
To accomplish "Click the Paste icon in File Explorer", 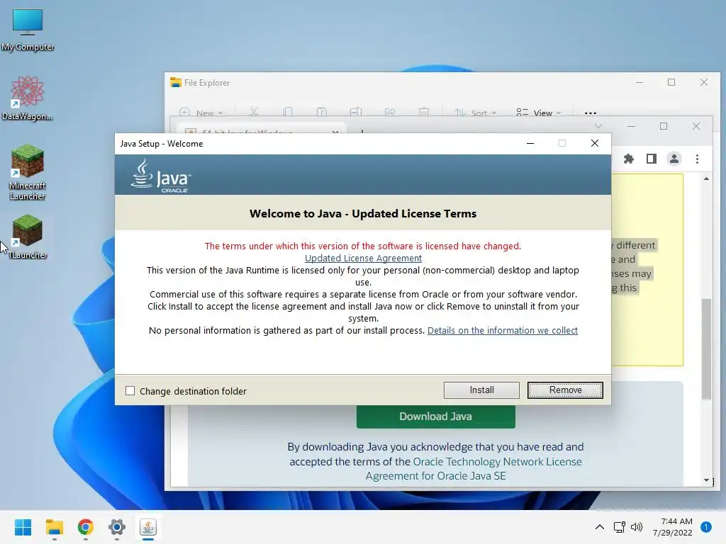I will 321,113.
